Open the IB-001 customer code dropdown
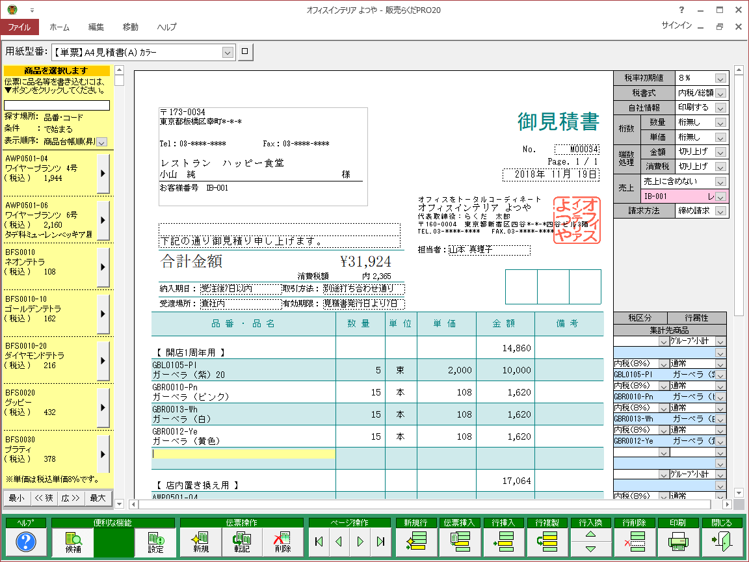Viewport: 749px width, 562px height. [x=720, y=196]
